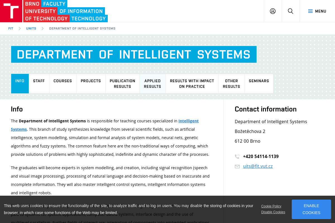Viewport: 335px width, 223px height.
Task: Click the Brno University of Technology logo
Action: coord(11,11)
